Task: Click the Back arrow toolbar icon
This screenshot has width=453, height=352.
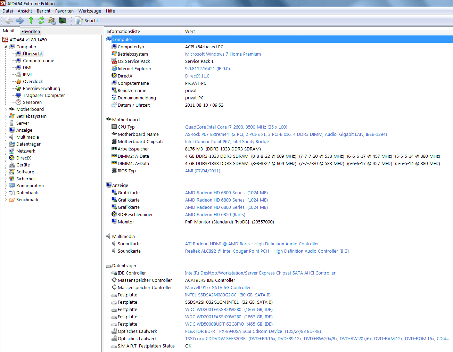Action: coord(9,21)
